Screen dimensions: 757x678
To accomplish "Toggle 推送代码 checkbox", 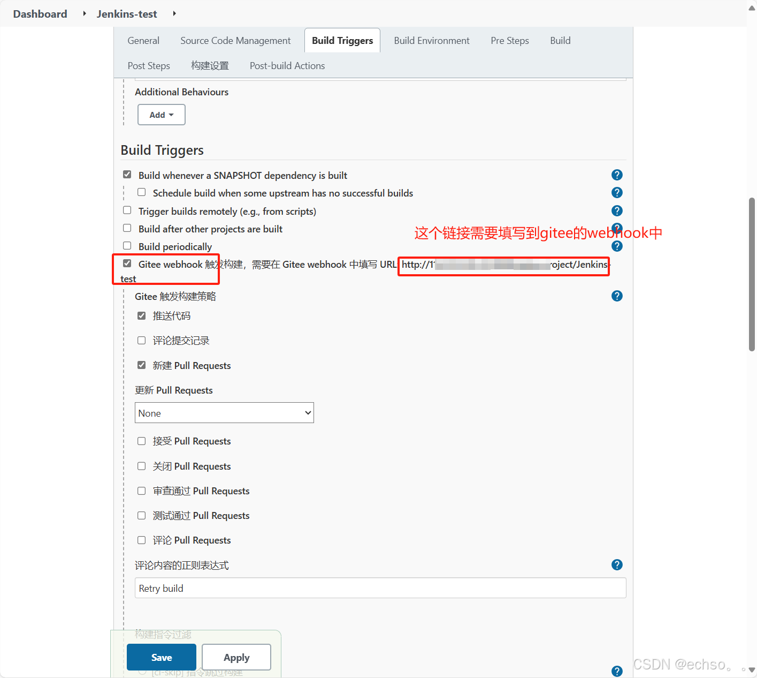I will (x=142, y=316).
